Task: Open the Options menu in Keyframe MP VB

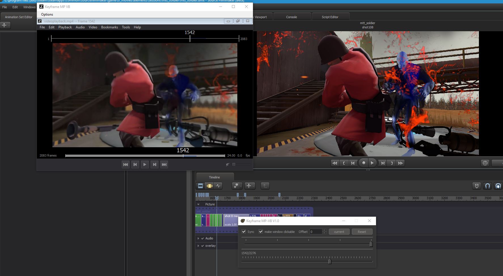Action: tap(47, 14)
